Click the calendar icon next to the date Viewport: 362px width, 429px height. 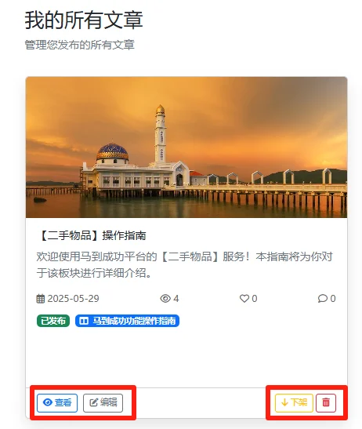(x=41, y=299)
